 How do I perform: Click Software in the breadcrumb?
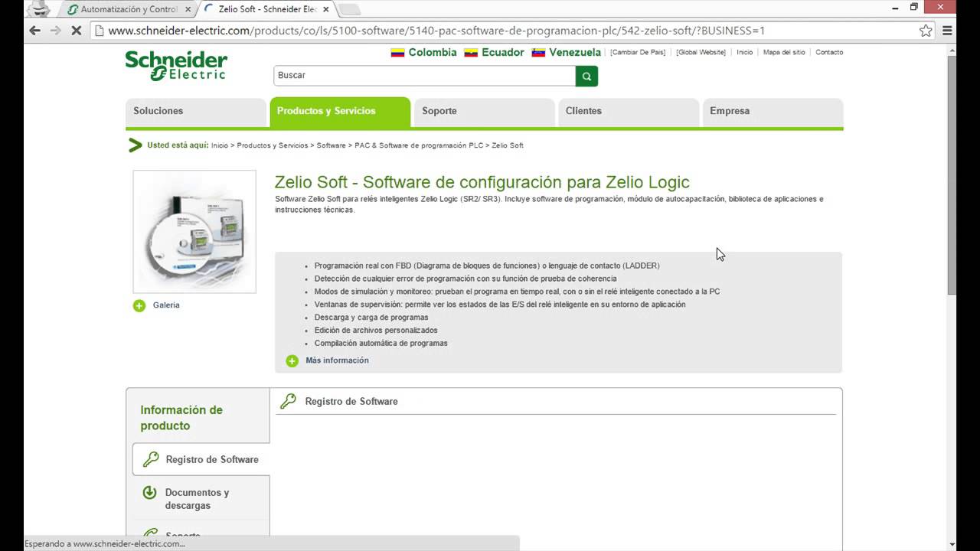click(x=332, y=145)
